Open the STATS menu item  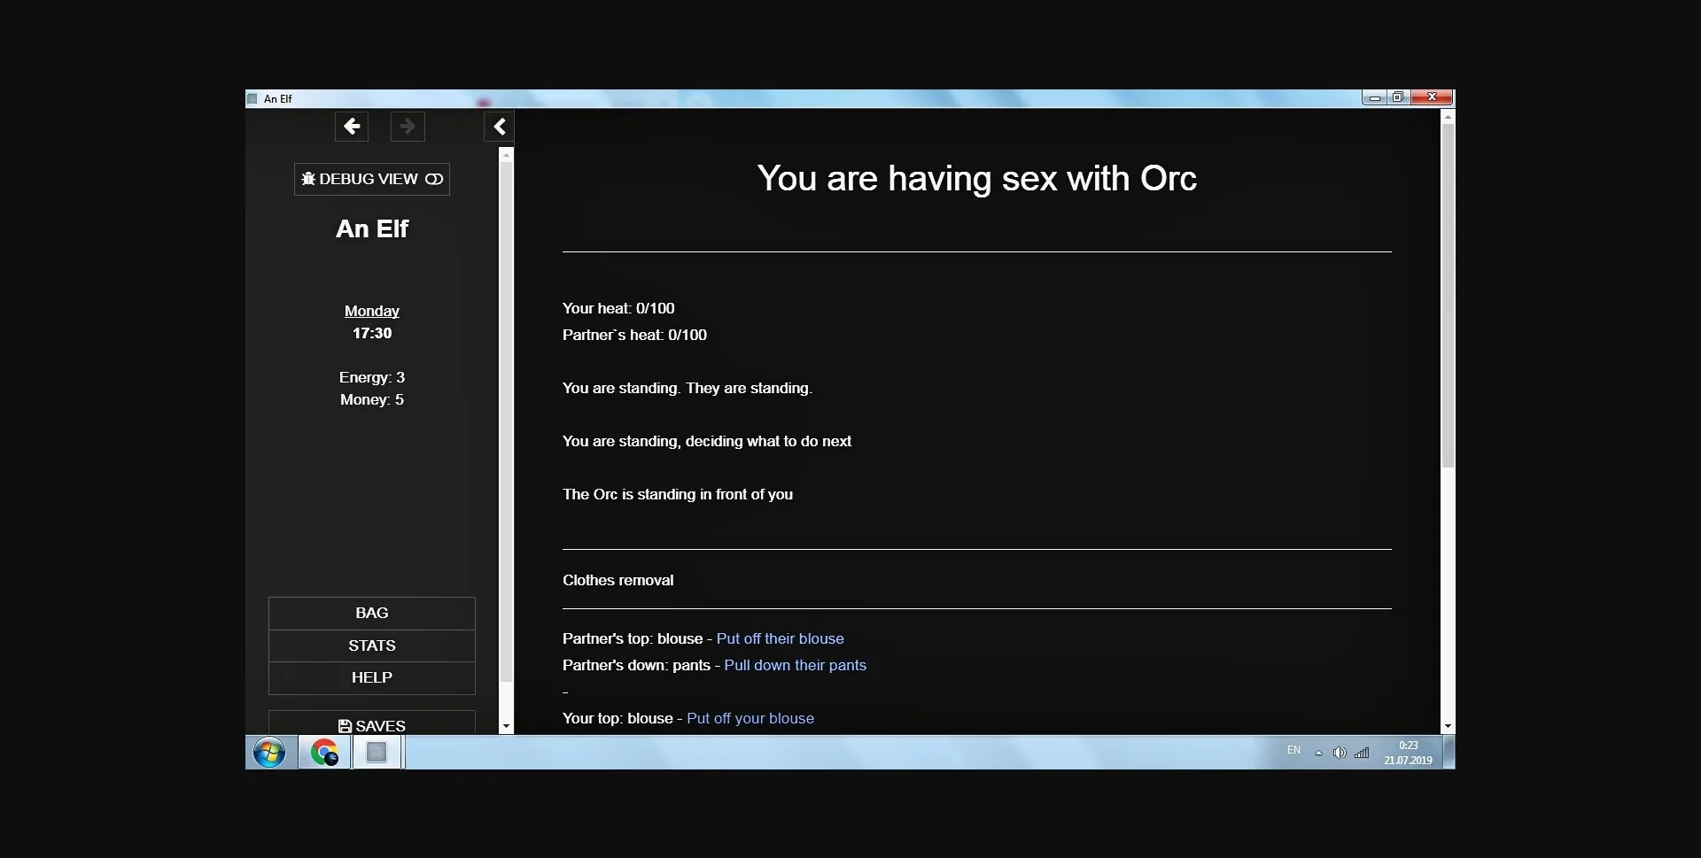(x=372, y=645)
